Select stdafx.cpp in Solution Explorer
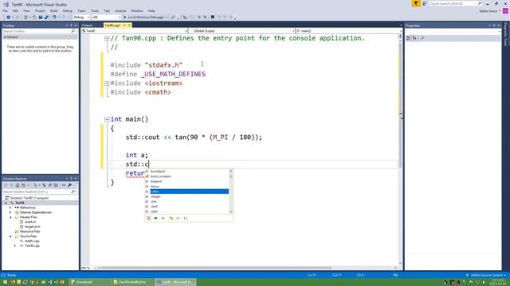Image resolution: width=510 pixels, height=286 pixels. (32, 242)
